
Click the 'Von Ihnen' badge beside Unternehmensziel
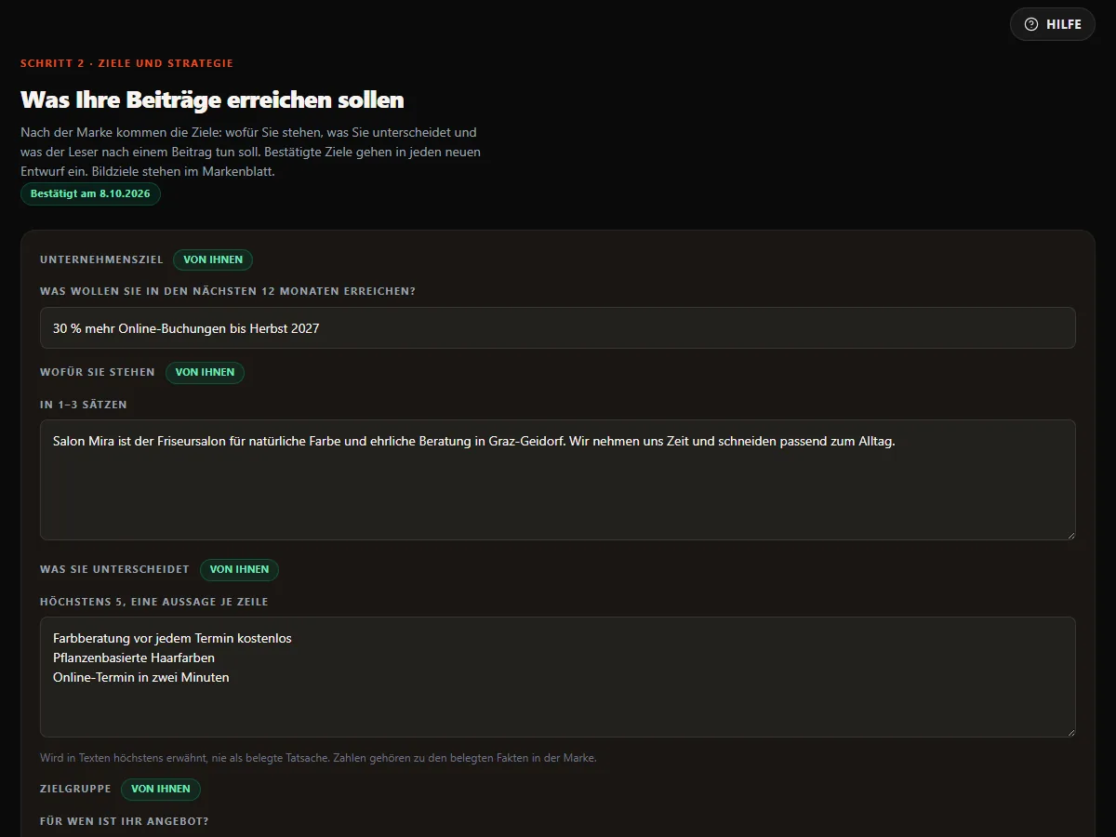click(x=213, y=260)
